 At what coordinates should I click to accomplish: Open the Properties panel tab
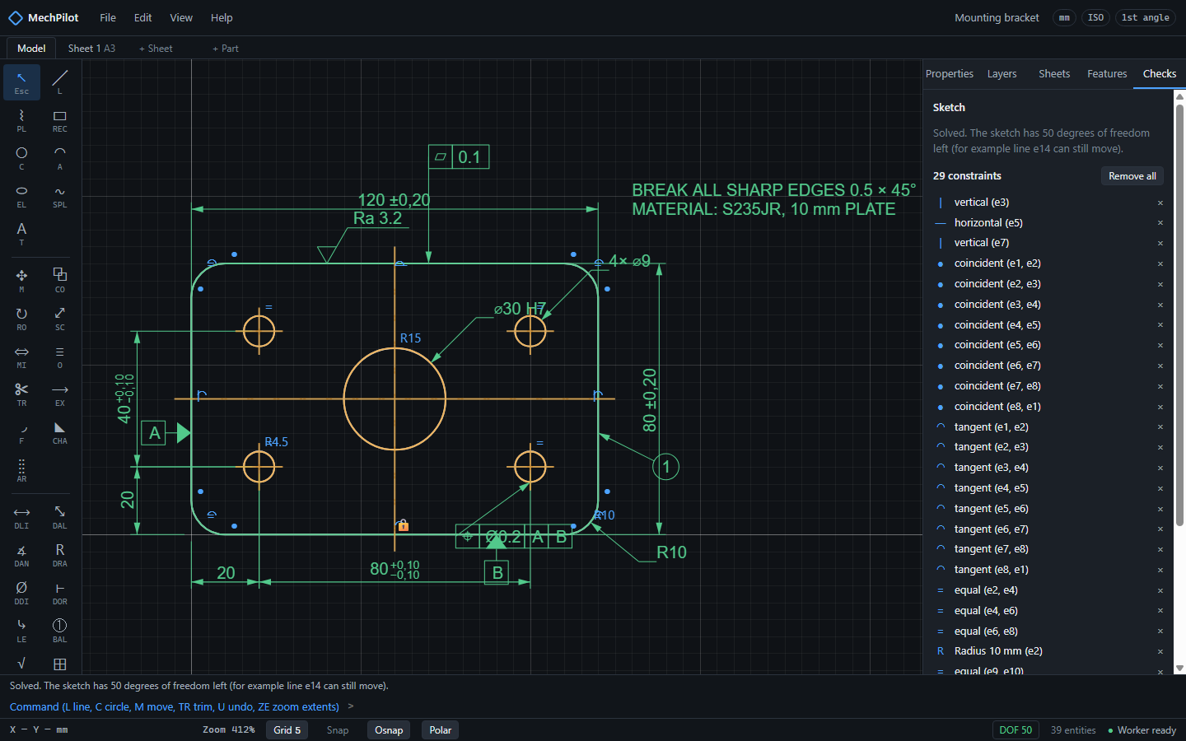tap(950, 74)
